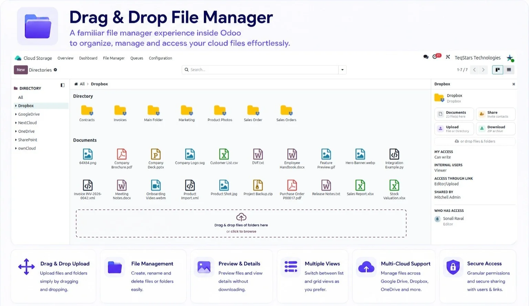529x306 pixels.
Task: Go to next page of records
Action: coord(483,70)
